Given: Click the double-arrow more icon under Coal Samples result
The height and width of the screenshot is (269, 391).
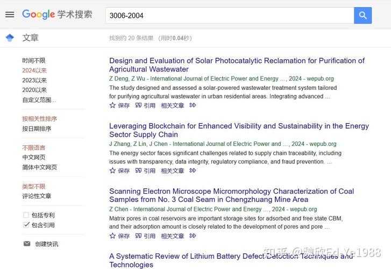Looking at the screenshot, I should pyautogui.click(x=193, y=236).
